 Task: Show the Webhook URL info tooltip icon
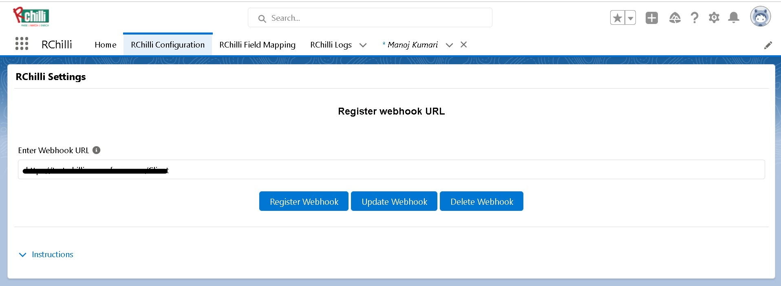(x=97, y=150)
